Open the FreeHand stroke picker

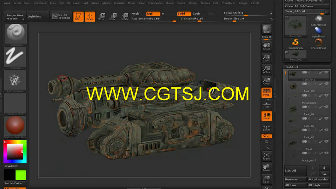[x=15, y=58]
